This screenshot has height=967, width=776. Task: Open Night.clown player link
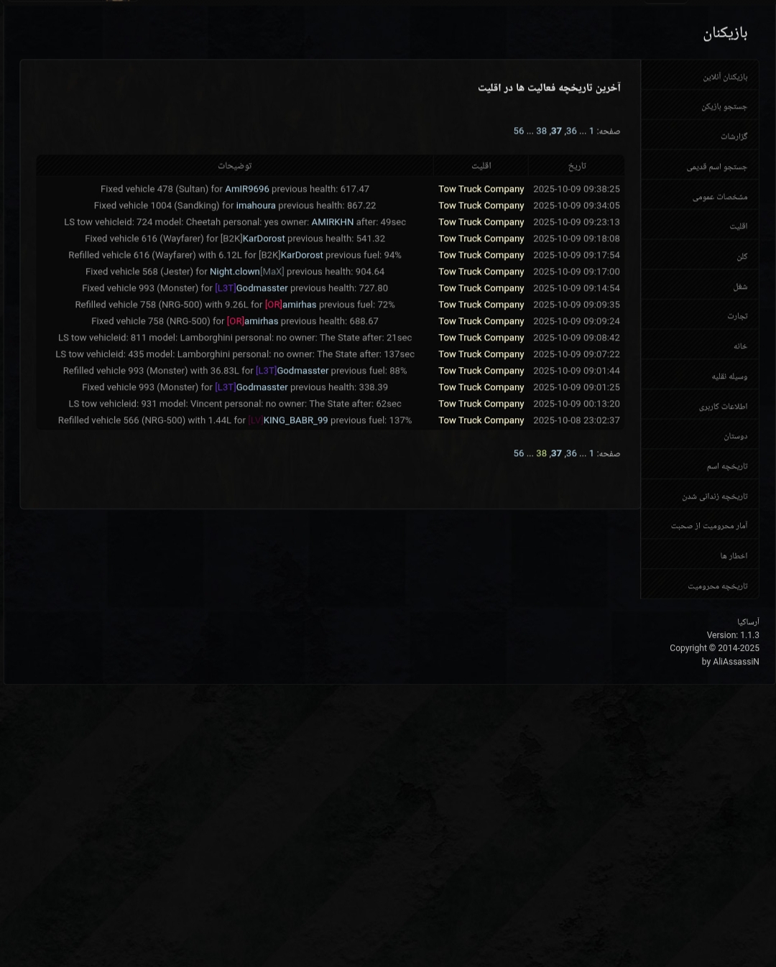coord(235,272)
